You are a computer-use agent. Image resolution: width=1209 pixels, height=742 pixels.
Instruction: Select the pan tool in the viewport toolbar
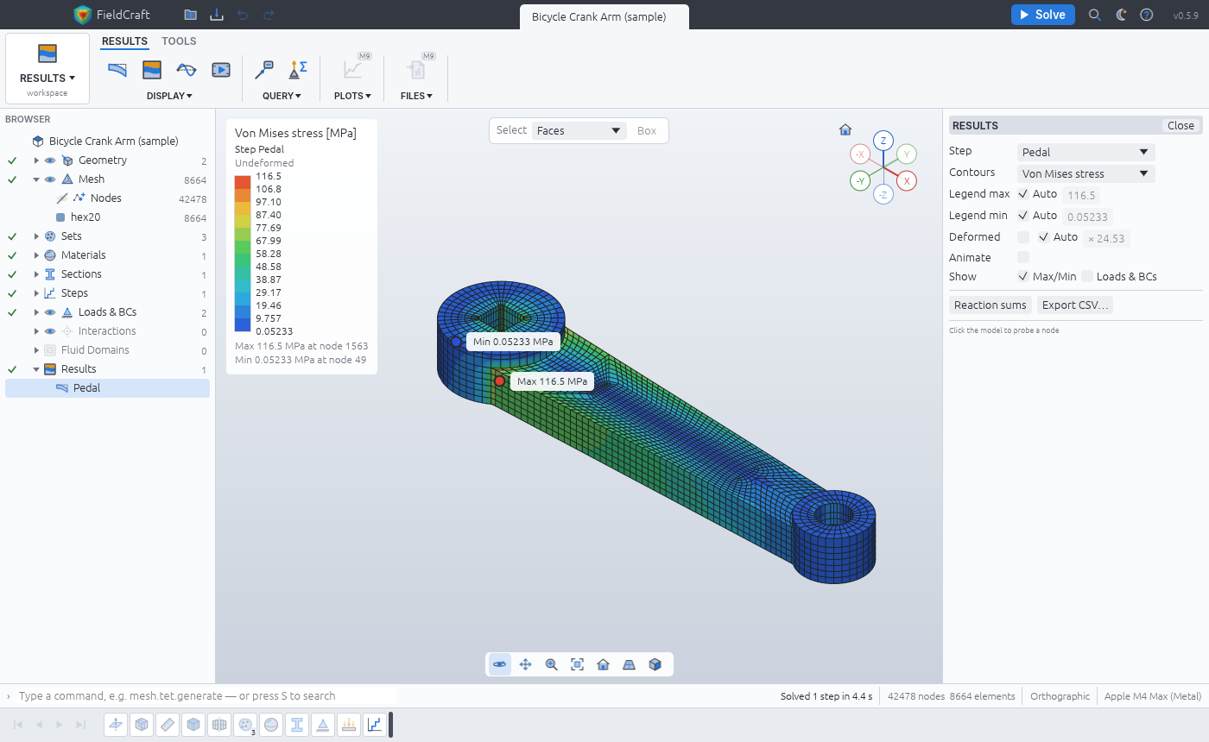coord(526,664)
